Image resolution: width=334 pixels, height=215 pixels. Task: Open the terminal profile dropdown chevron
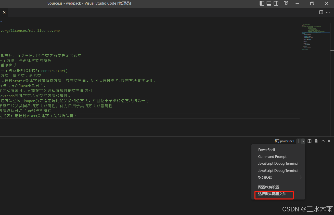[303, 141]
